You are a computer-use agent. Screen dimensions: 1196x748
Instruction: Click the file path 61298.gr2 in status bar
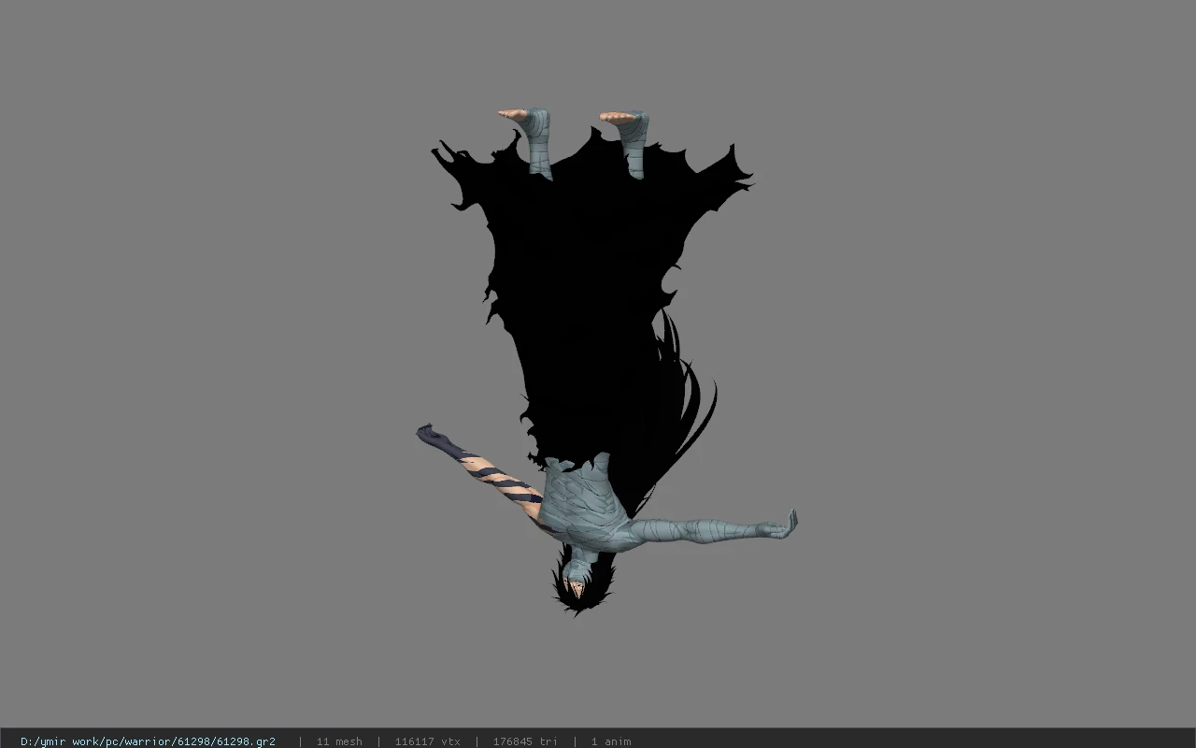[x=148, y=741]
